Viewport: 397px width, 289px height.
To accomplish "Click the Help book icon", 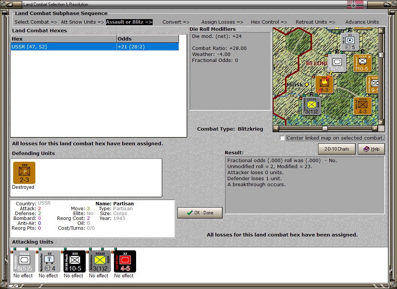I will (x=366, y=149).
